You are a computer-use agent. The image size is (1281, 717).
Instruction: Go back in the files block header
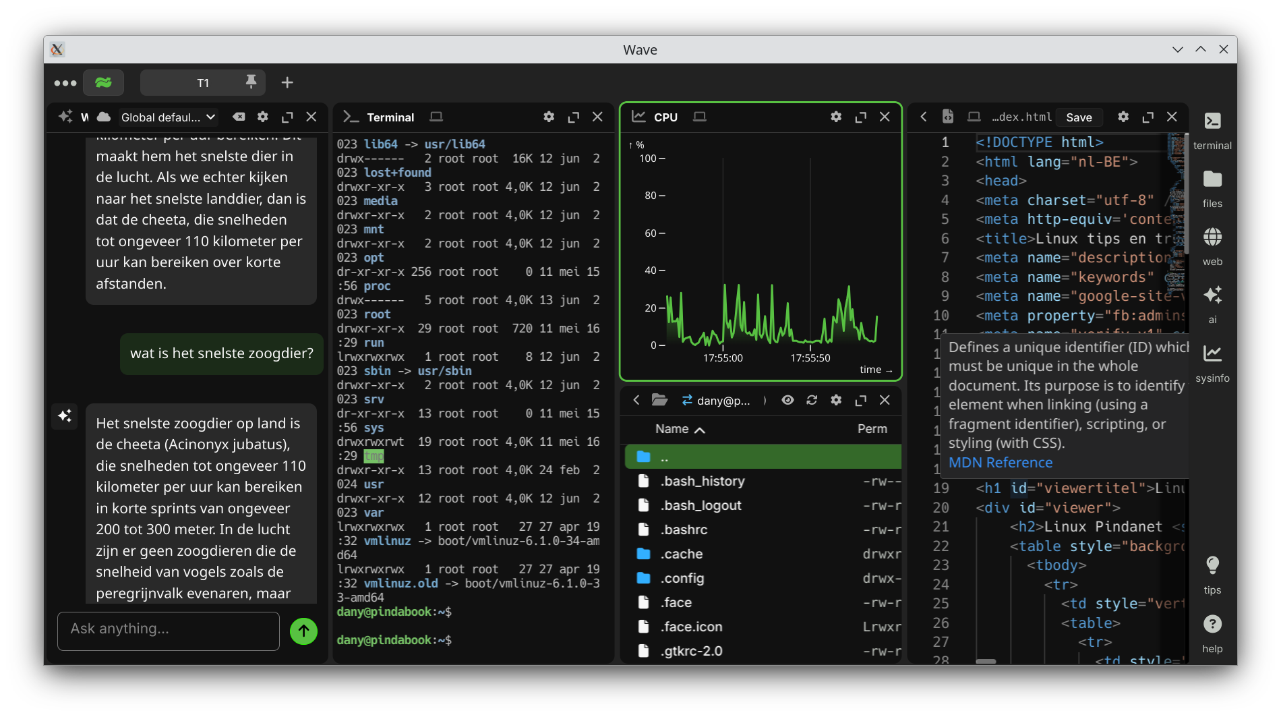point(636,400)
